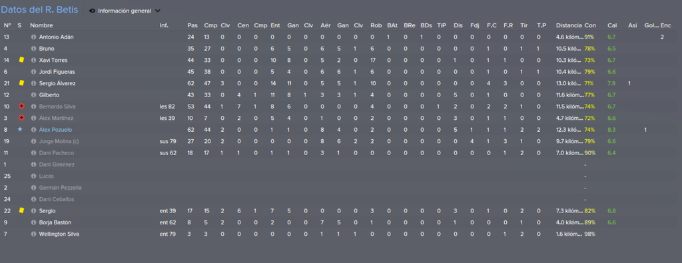Click the yellow card icon for Sergio number 22
The height and width of the screenshot is (263, 682).
21,210
